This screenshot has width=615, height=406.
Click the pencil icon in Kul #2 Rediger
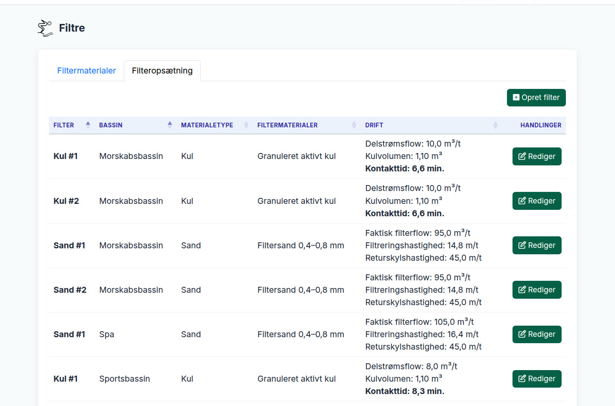point(522,201)
